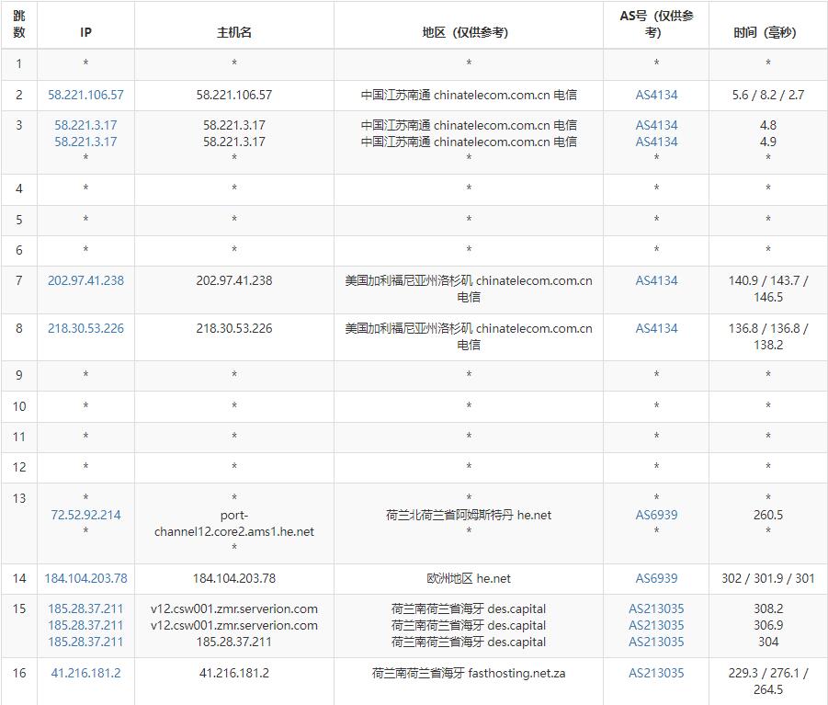828x705 pixels.
Task: Select the 跳数 column header
Action: point(19,24)
